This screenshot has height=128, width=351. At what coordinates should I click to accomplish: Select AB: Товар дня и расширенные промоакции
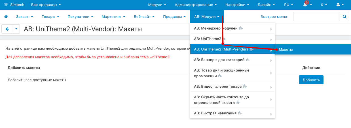(232, 73)
